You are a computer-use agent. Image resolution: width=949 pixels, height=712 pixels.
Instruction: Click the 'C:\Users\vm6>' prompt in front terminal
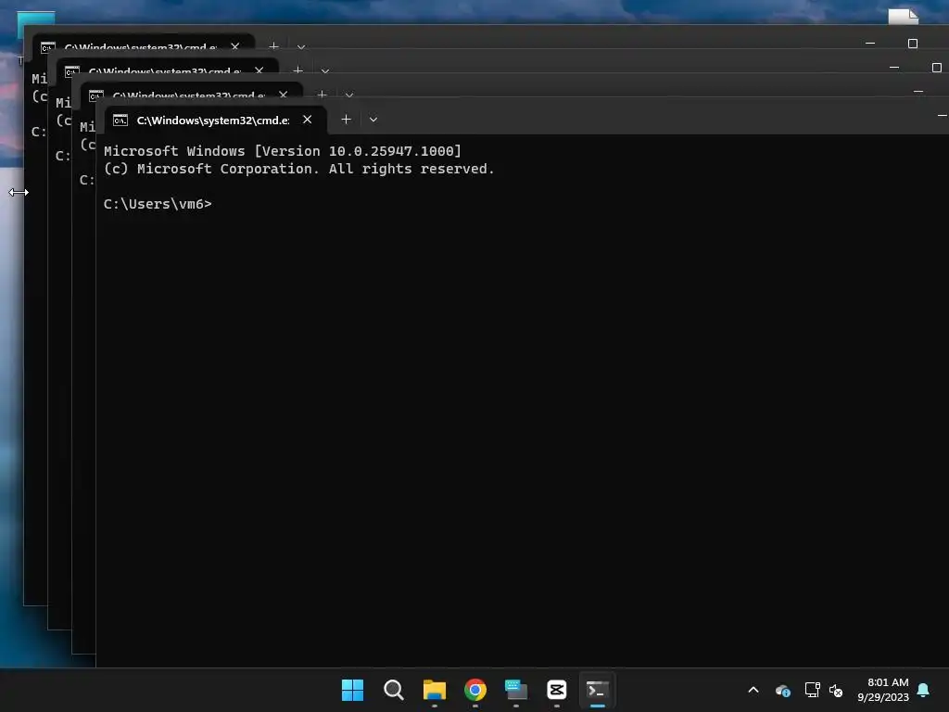click(x=158, y=204)
